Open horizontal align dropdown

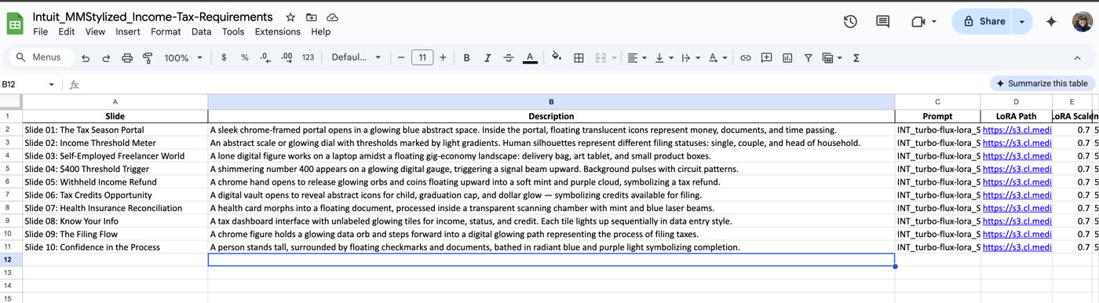tap(636, 58)
